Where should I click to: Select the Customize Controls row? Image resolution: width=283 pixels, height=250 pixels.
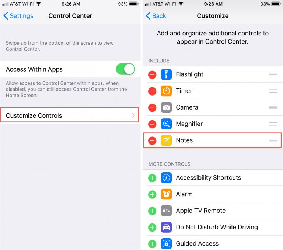[x=70, y=115]
